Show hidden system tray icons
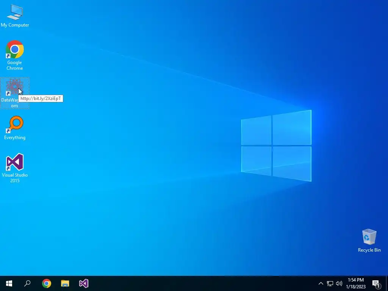 (x=321, y=283)
